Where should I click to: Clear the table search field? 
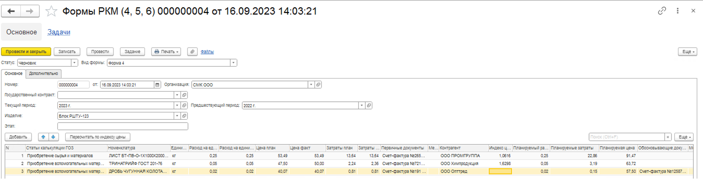click(667, 137)
